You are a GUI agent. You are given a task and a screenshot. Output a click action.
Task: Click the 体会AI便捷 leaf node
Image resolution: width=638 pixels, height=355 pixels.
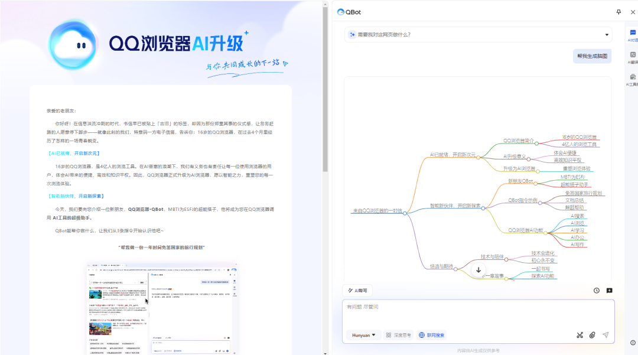tap(565, 152)
